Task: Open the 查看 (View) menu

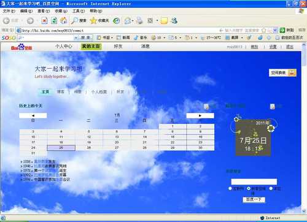Action: pos(44,11)
